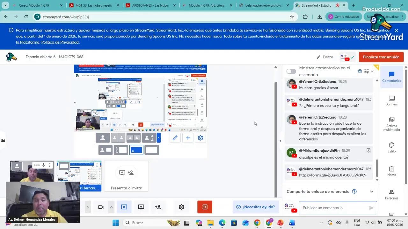Toggle Mostrar comentarios en el escenario
This screenshot has width=408, height=229.
tap(291, 71)
